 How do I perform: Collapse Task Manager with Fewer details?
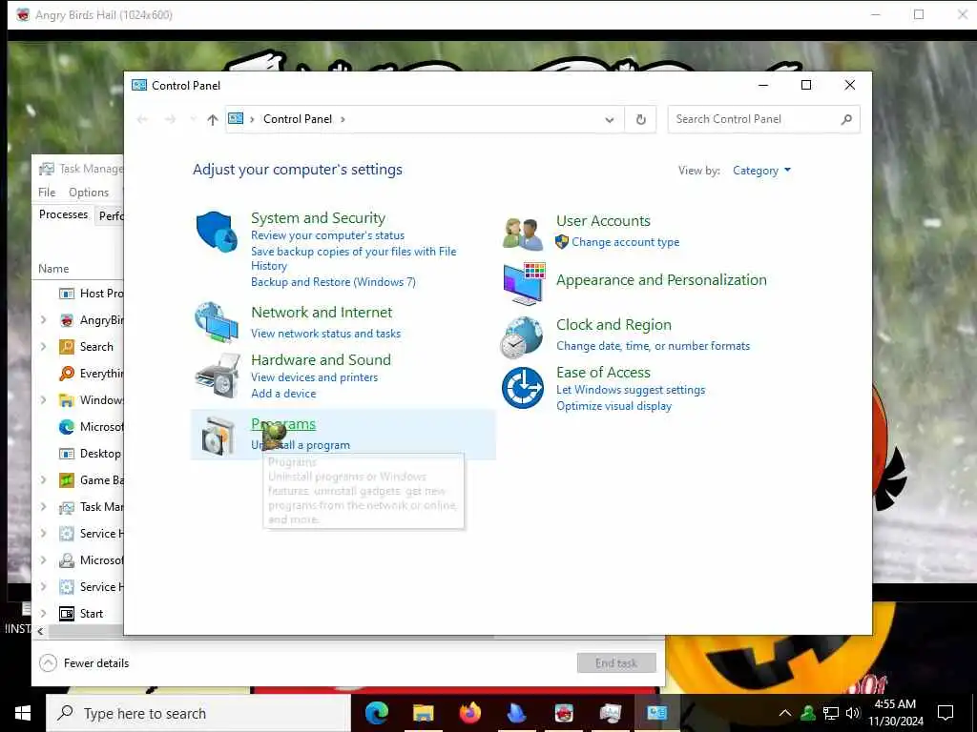[x=84, y=663]
